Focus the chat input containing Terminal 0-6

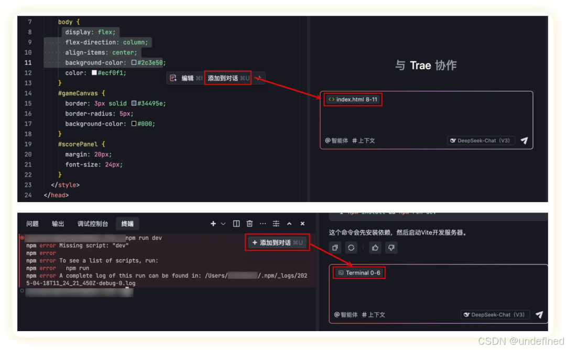[x=439, y=294]
